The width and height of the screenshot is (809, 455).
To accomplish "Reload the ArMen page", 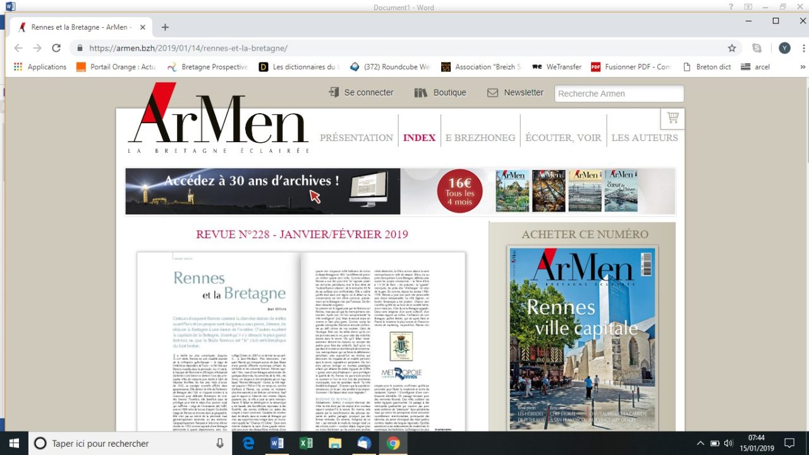I will 56,48.
